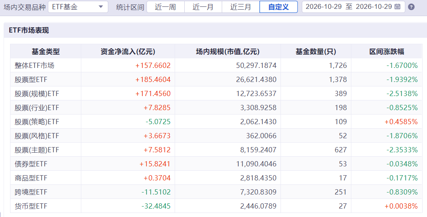Screen dimensions: 427x217
Task: Click net inflow value +185.4604
Action: pos(153,80)
